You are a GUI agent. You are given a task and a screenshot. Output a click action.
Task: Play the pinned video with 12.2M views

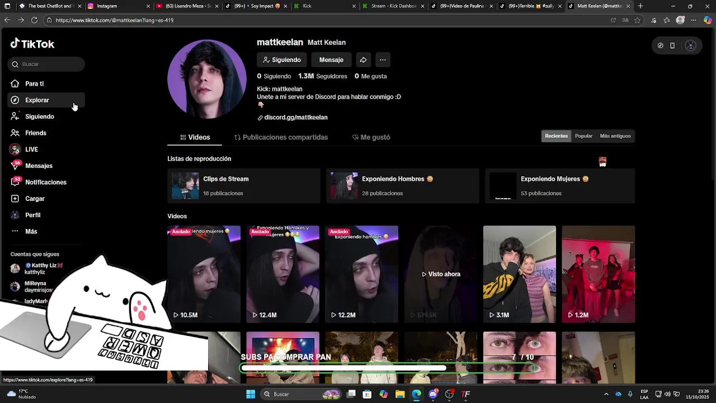(x=361, y=274)
